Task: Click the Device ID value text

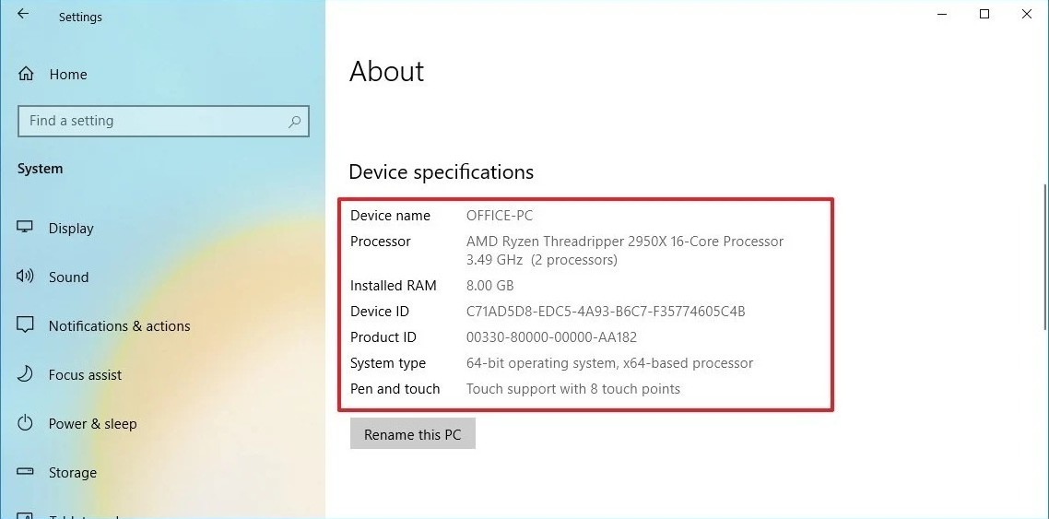Action: pos(606,312)
